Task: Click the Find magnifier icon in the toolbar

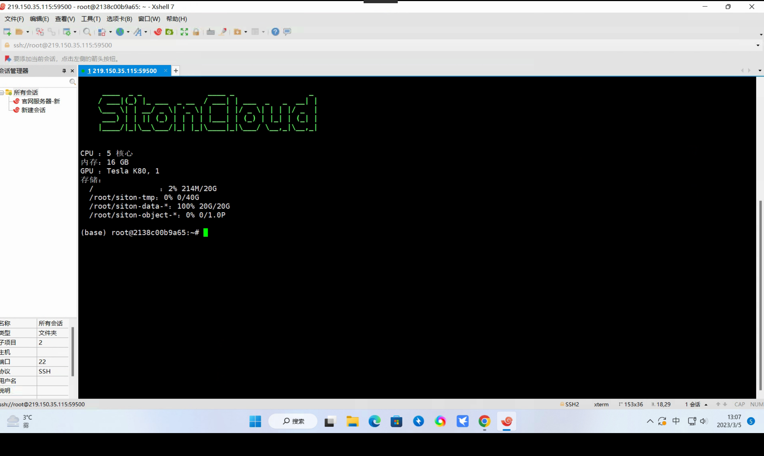Action: click(x=87, y=32)
